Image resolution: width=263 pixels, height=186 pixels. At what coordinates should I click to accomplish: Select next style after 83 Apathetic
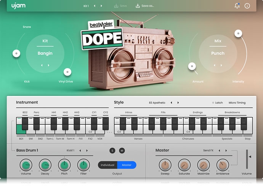click(178, 103)
